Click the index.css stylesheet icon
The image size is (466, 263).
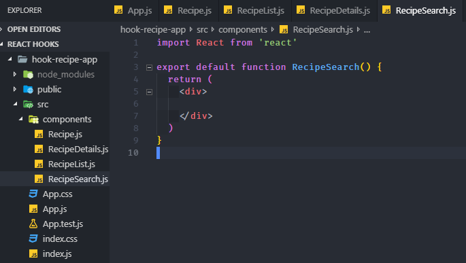(33, 239)
